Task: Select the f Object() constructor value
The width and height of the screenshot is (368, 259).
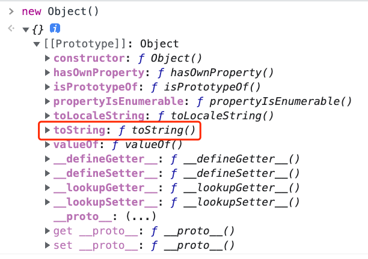Action: pyautogui.click(x=170, y=58)
